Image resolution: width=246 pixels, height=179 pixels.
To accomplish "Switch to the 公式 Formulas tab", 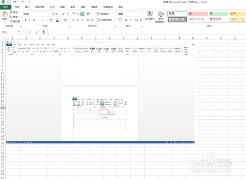I will tap(52, 7).
